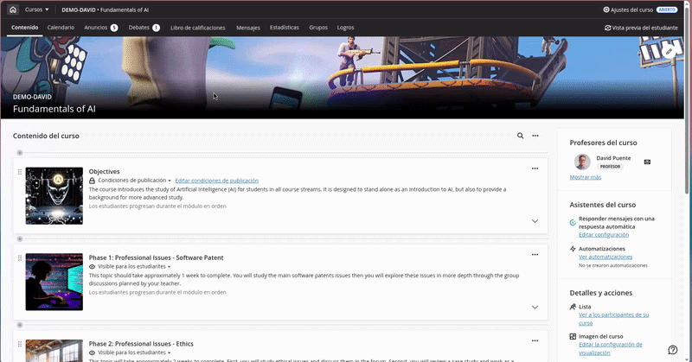Open Ver a los participantes de su curso
Viewport: 692px width, 362px height.
click(x=613, y=319)
